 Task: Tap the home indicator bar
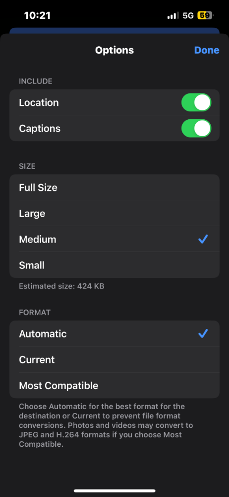coord(114,491)
